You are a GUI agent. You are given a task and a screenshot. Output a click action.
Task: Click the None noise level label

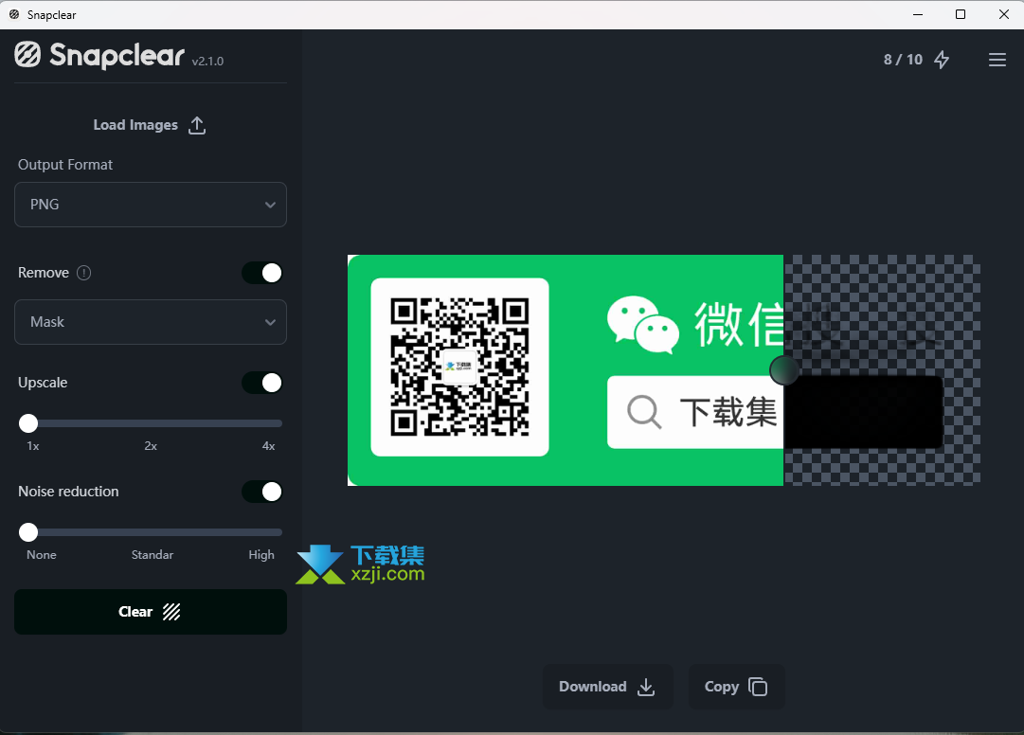41,555
